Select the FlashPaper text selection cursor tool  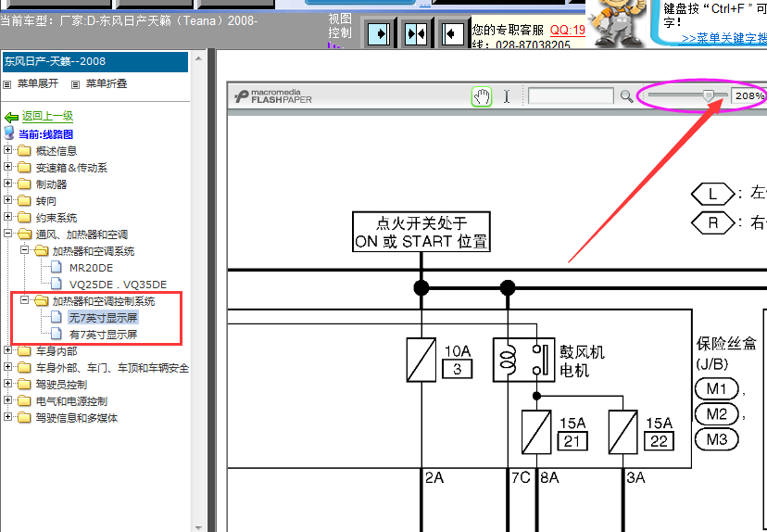tap(507, 96)
